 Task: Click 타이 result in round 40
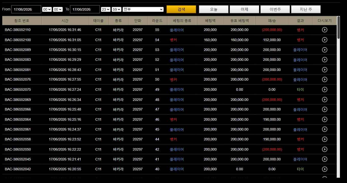[300, 169]
